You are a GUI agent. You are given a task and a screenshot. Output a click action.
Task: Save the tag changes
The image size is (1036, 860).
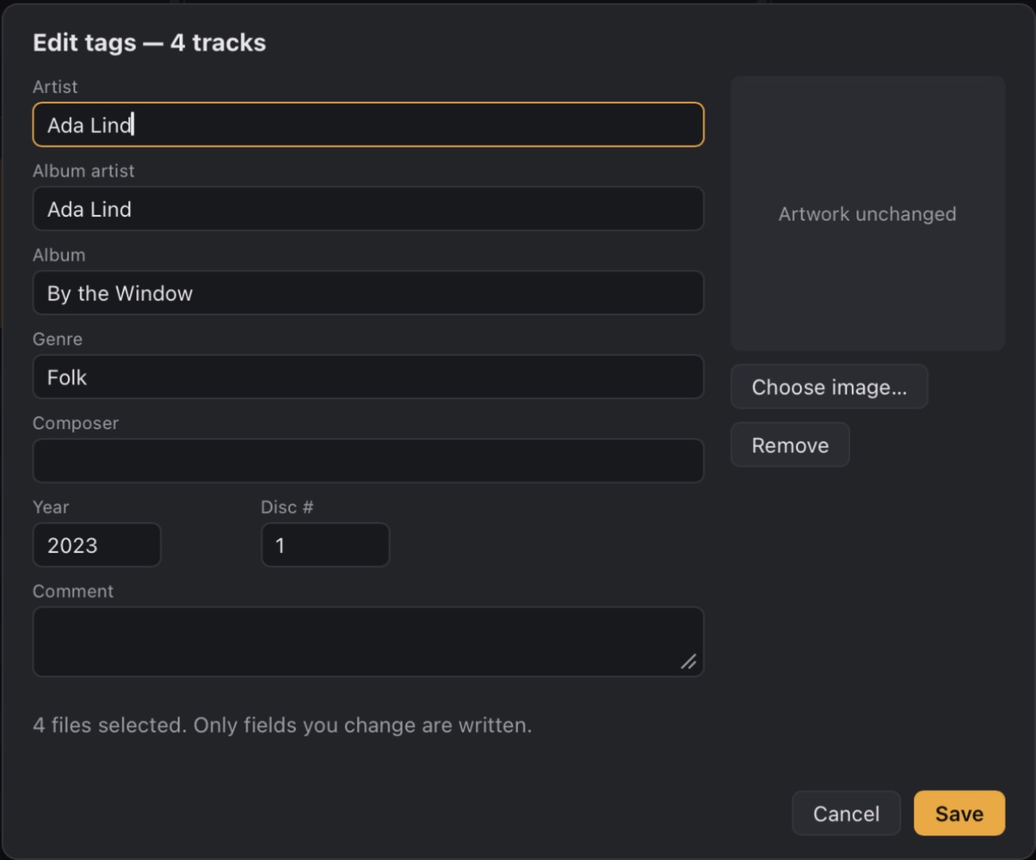[959, 814]
